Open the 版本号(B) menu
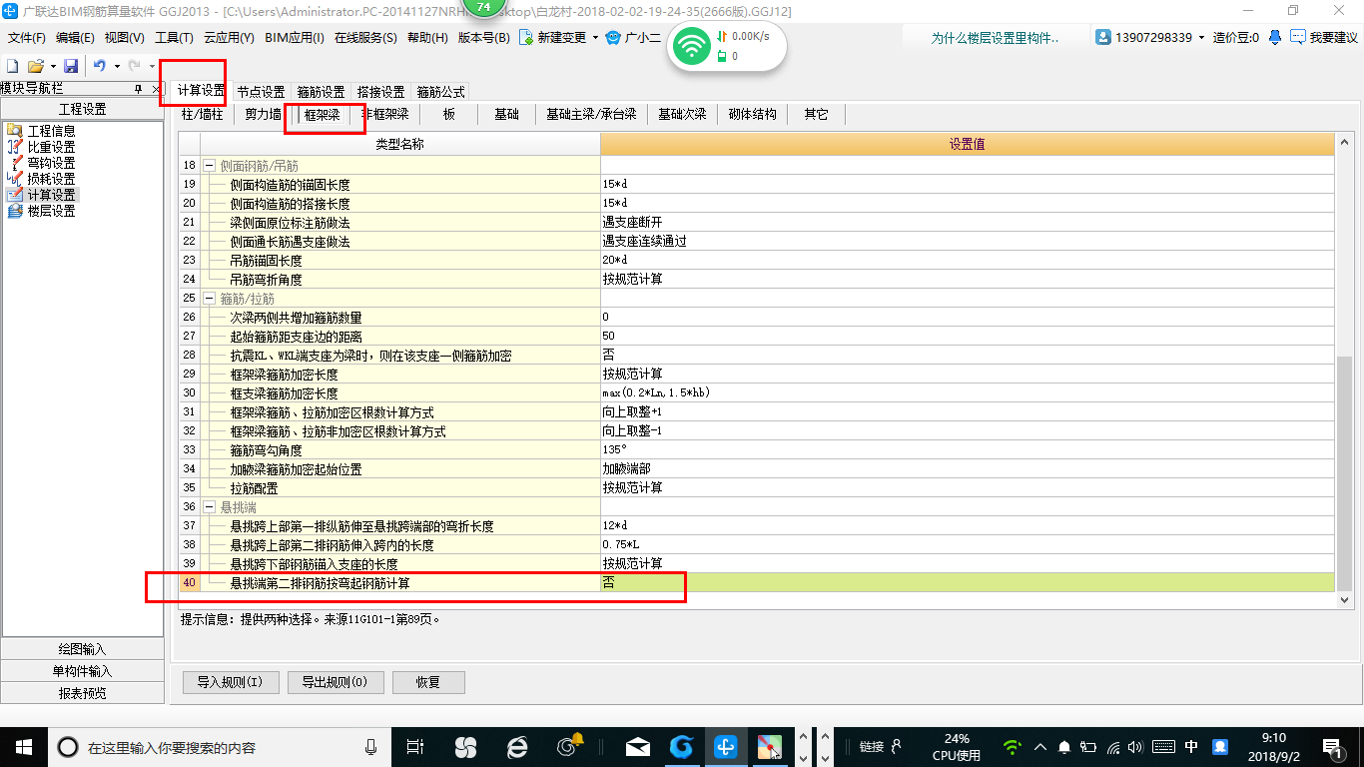1364x767 pixels. [484, 38]
